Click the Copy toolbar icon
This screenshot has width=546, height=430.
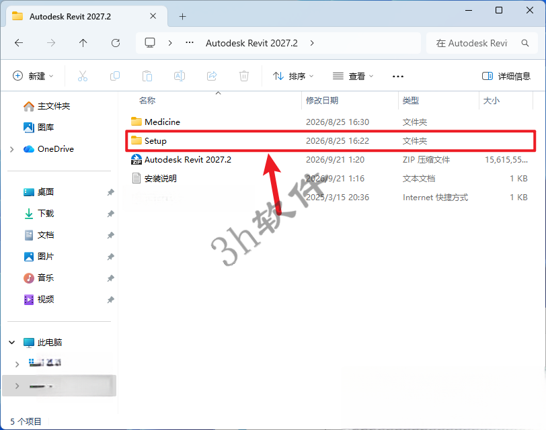(x=115, y=76)
